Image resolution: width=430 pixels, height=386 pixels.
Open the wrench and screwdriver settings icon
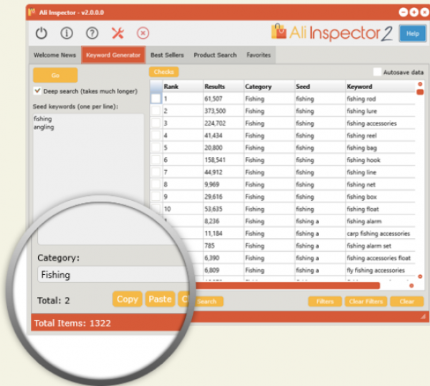coord(118,33)
